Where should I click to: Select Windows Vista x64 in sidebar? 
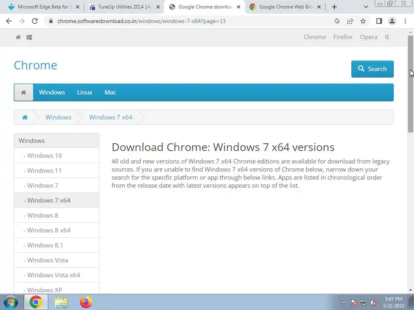click(x=57, y=275)
